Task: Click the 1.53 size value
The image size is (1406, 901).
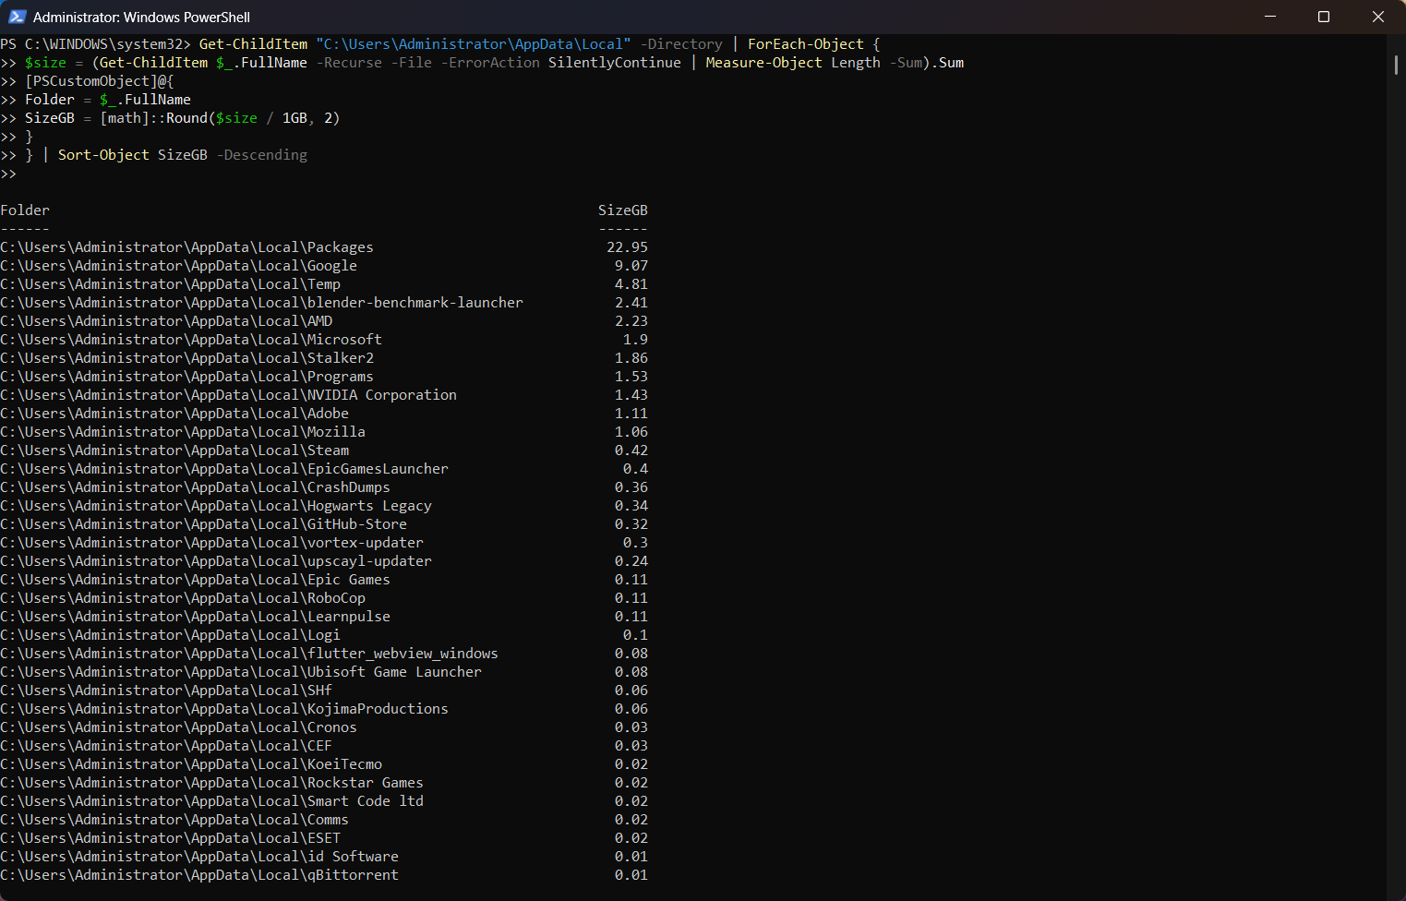Action: pyautogui.click(x=631, y=377)
